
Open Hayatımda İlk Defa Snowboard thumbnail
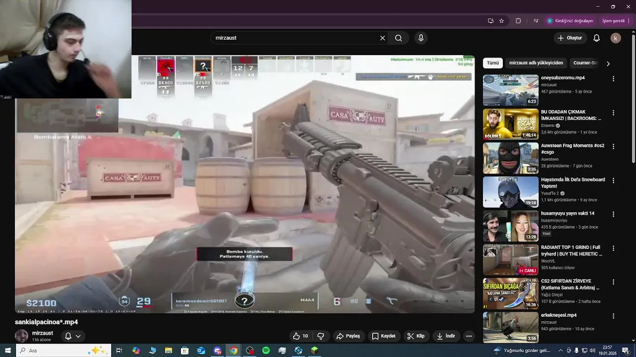tap(510, 192)
